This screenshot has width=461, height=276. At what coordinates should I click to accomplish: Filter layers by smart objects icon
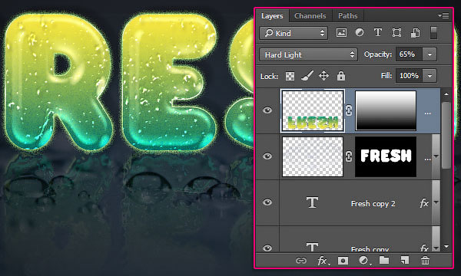click(x=415, y=32)
